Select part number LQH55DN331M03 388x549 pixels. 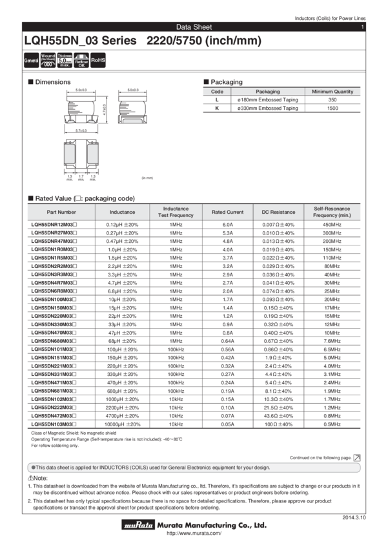click(x=54, y=374)
